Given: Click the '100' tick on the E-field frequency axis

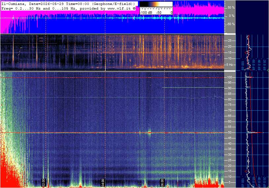Looking at the screenshot, I should [229, 77].
